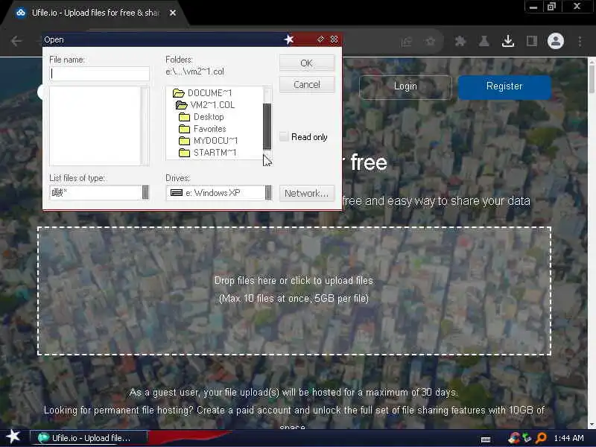The height and width of the screenshot is (447, 596).
Task: Close the Ufile.io tab
Action: point(173,13)
